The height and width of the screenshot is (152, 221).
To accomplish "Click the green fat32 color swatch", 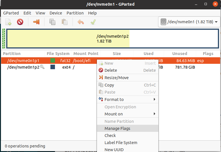I will 52,60.
